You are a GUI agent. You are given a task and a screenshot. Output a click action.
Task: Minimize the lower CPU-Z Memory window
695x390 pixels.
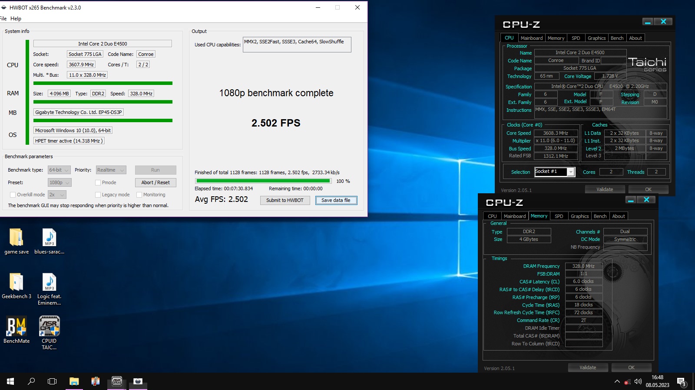coord(631,200)
